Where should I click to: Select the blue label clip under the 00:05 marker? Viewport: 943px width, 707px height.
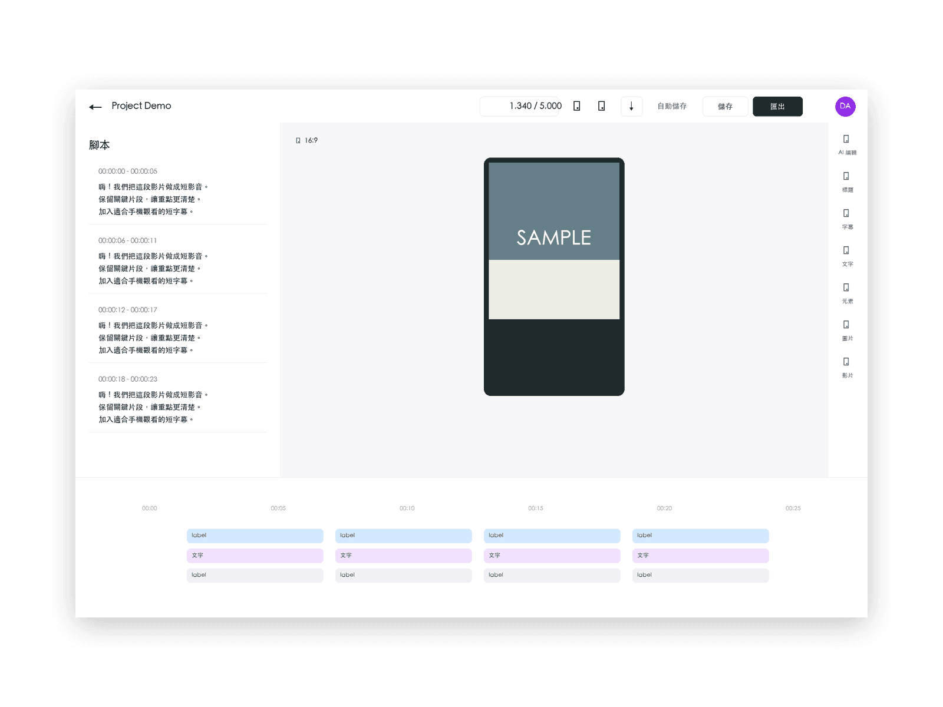[x=255, y=536]
